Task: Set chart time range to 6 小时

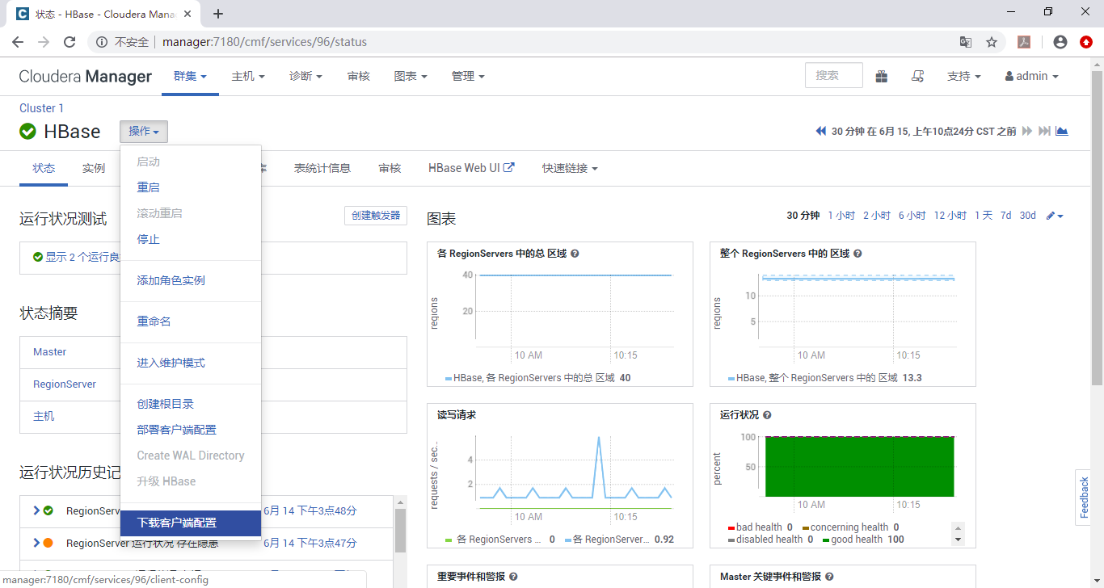Action: 912,216
